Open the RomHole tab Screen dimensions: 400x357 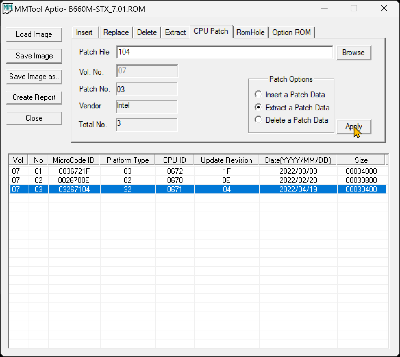click(250, 32)
